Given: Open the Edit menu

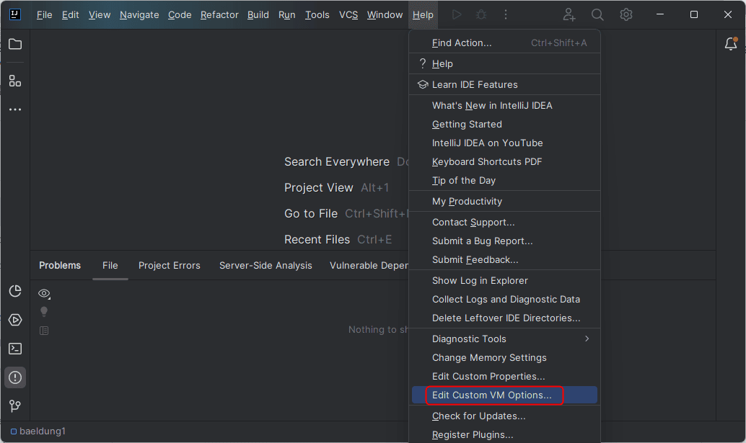Looking at the screenshot, I should [x=71, y=14].
